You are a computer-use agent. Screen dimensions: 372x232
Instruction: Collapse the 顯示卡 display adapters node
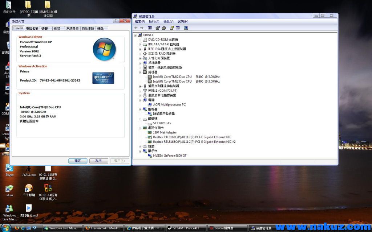point(140,151)
